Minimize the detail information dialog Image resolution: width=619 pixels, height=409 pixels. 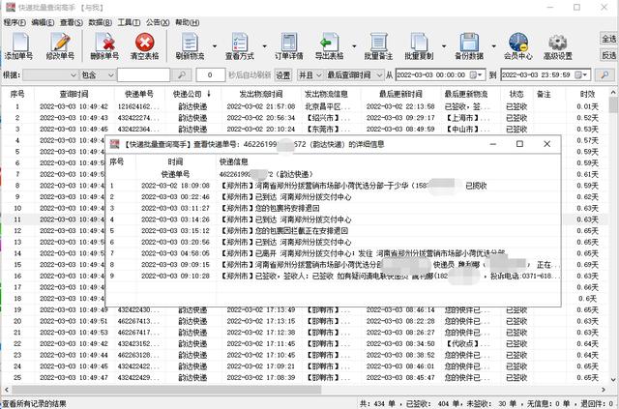pos(492,144)
